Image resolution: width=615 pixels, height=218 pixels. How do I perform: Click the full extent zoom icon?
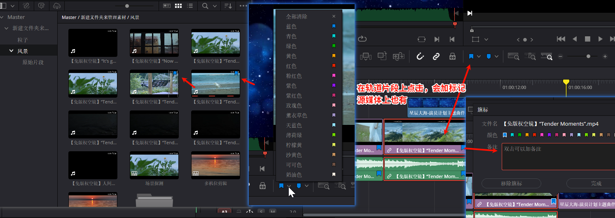[513, 56]
